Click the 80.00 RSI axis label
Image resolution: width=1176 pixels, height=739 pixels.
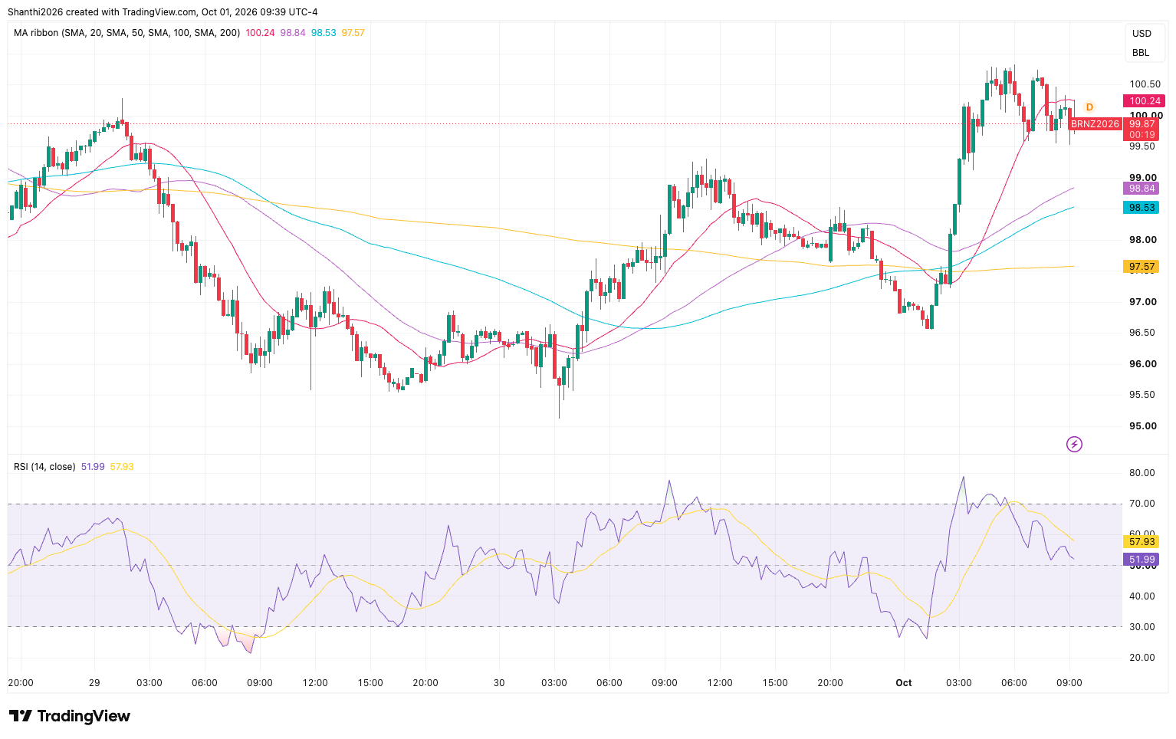click(x=1142, y=473)
